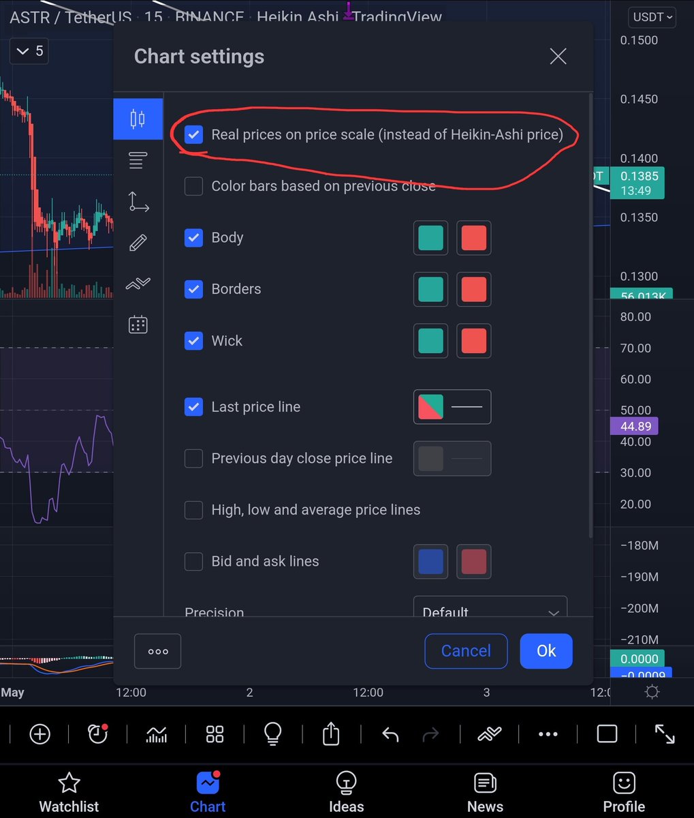694x818 pixels.
Task: Cancel the chart settings changes
Action: coord(466,651)
